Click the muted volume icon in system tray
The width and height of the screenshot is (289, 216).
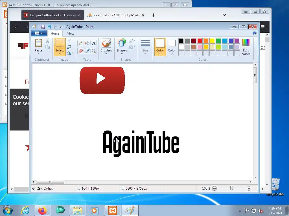coord(260,211)
